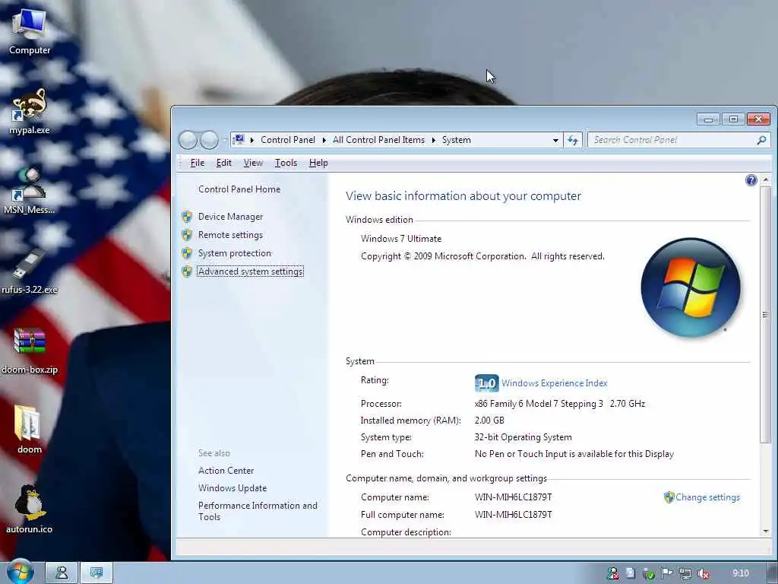Image resolution: width=778 pixels, height=584 pixels.
Task: Expand the arrow after All Control Panel Items
Action: 433,140
